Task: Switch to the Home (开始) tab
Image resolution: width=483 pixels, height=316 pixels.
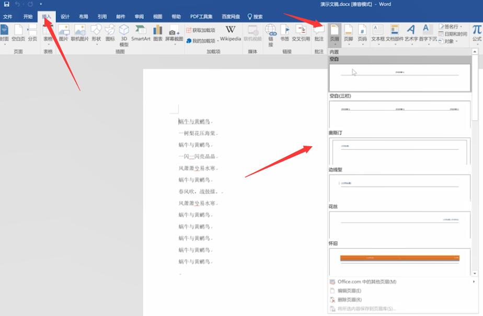Action: coord(28,17)
